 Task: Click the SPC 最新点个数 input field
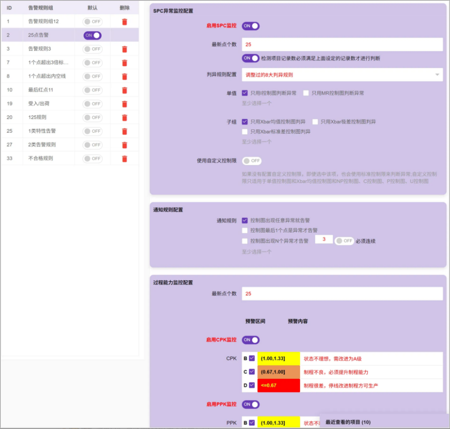[x=342, y=44]
